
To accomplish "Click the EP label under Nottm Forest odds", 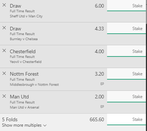I will coord(102,84).
